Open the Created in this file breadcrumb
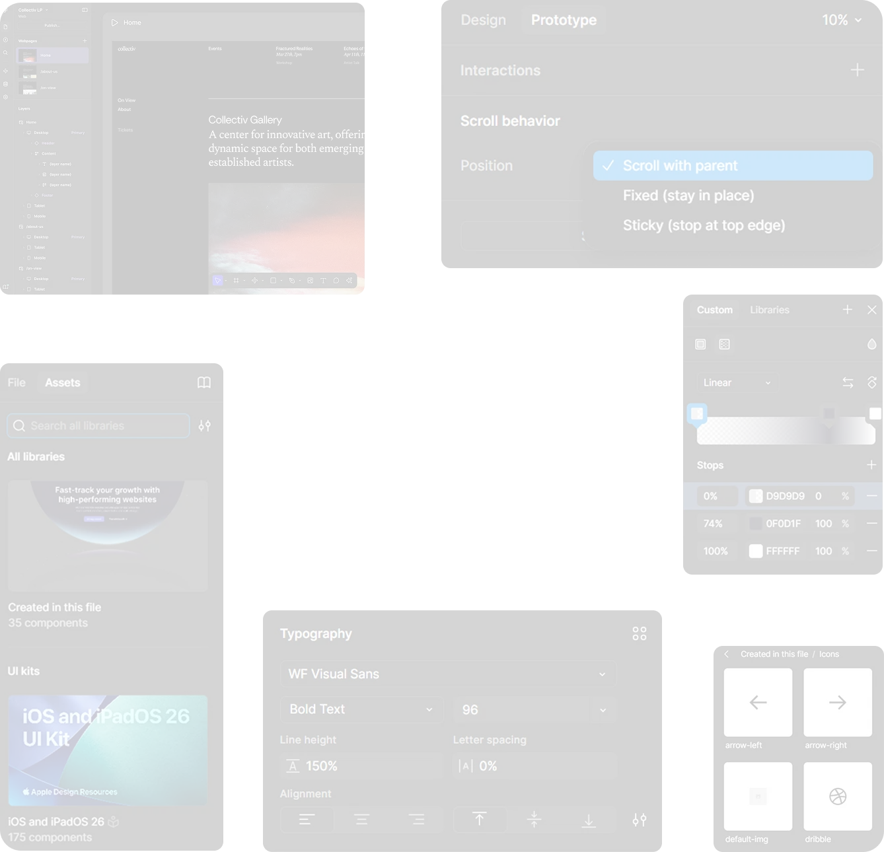 [x=774, y=654]
